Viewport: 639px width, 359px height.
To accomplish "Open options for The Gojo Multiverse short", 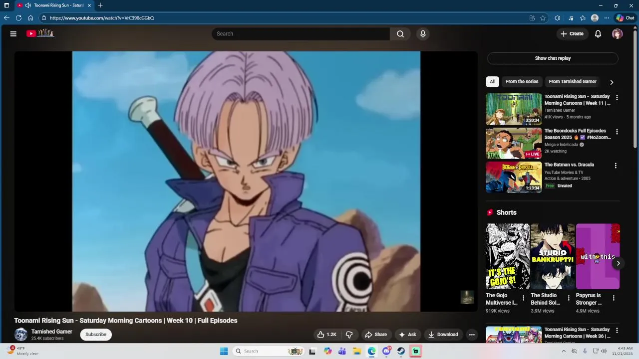I will (x=523, y=298).
